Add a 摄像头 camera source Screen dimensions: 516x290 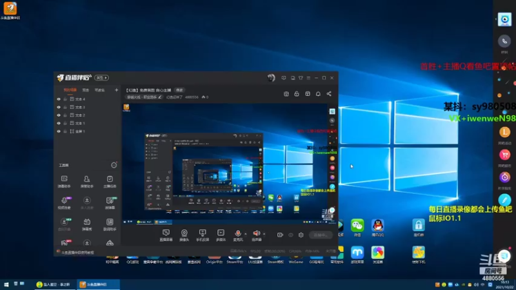coord(184,235)
